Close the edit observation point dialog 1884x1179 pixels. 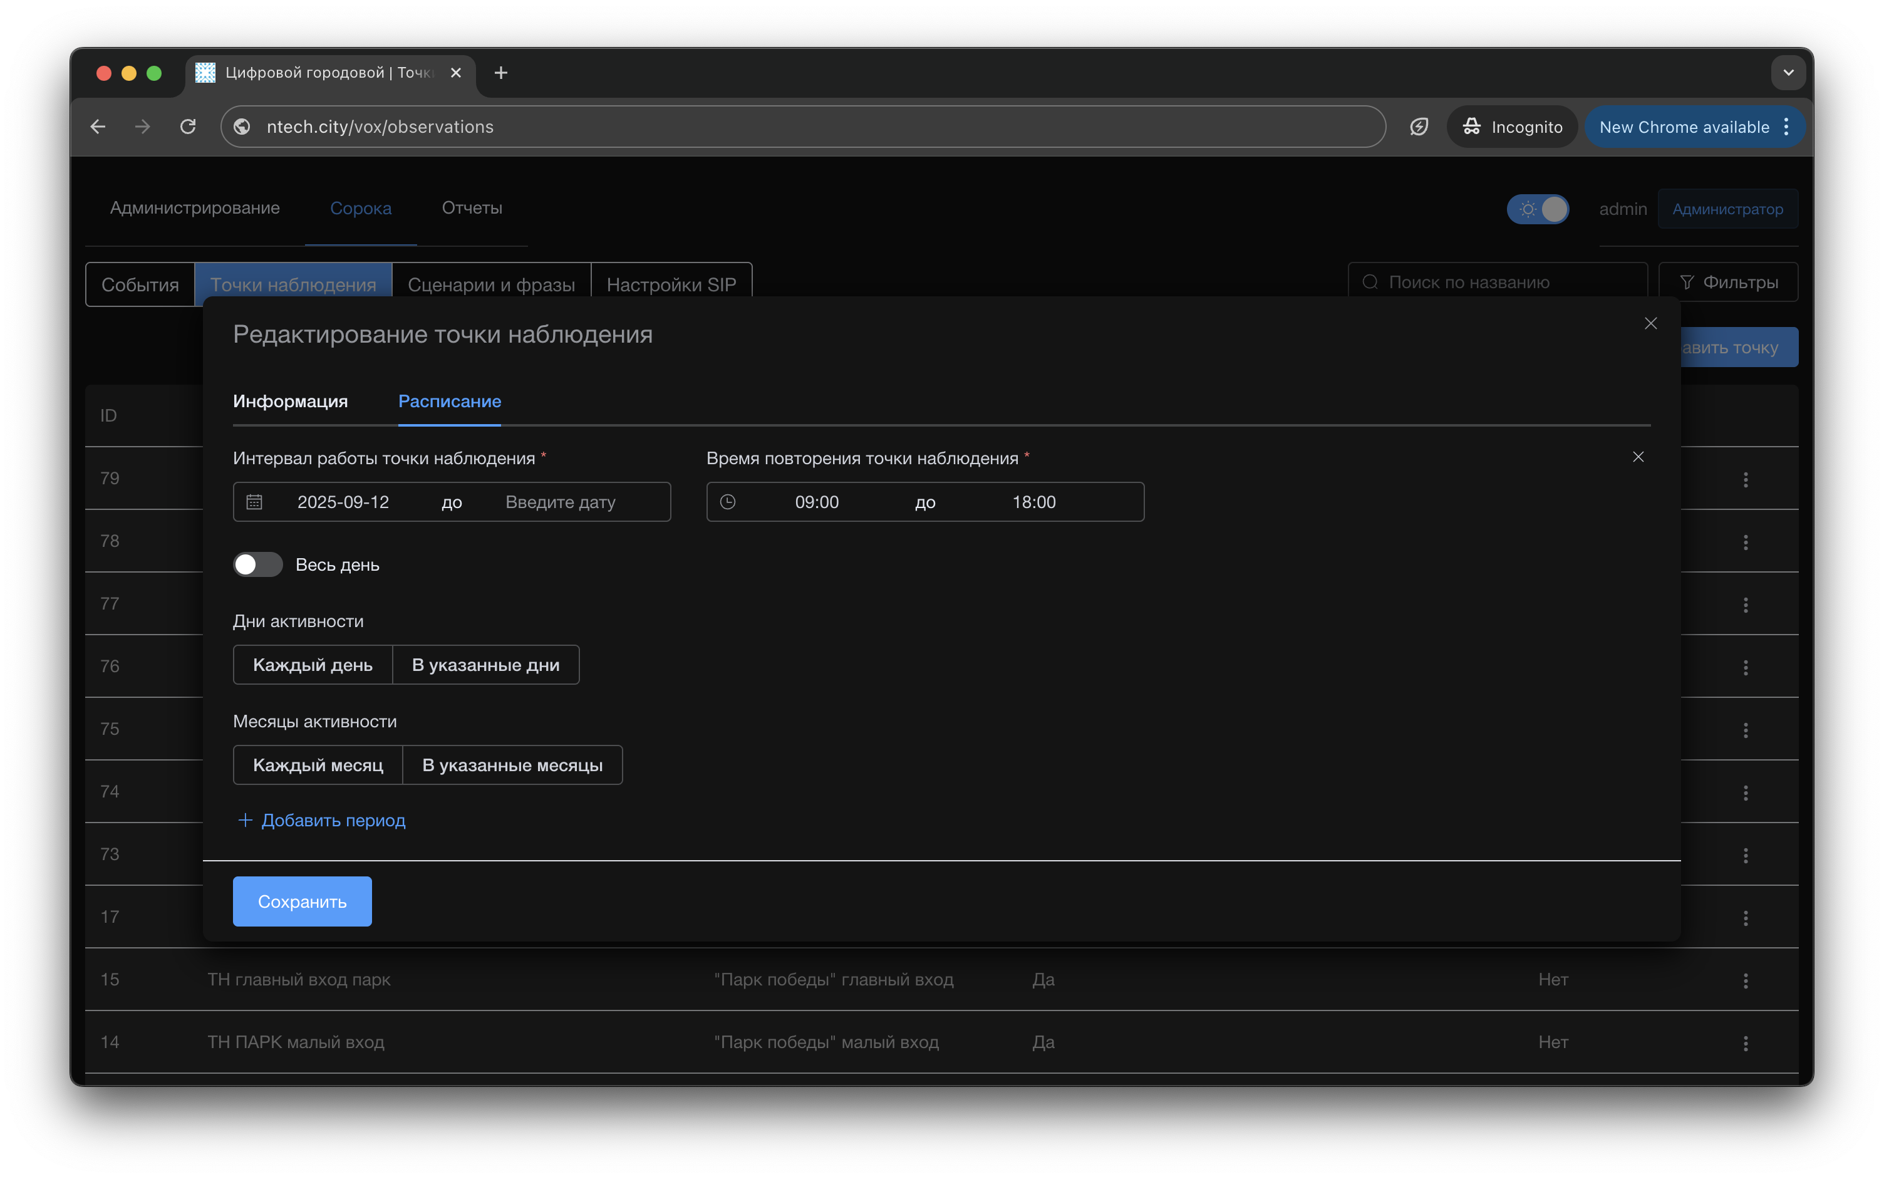point(1650,324)
